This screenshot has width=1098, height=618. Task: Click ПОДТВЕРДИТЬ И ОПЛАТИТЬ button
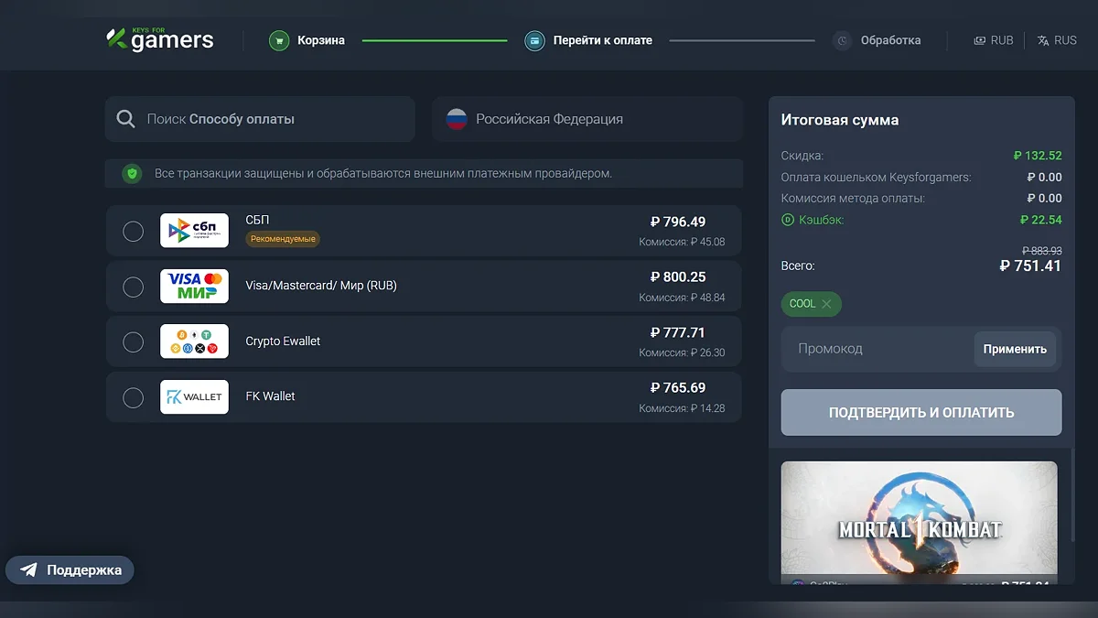pyautogui.click(x=921, y=412)
